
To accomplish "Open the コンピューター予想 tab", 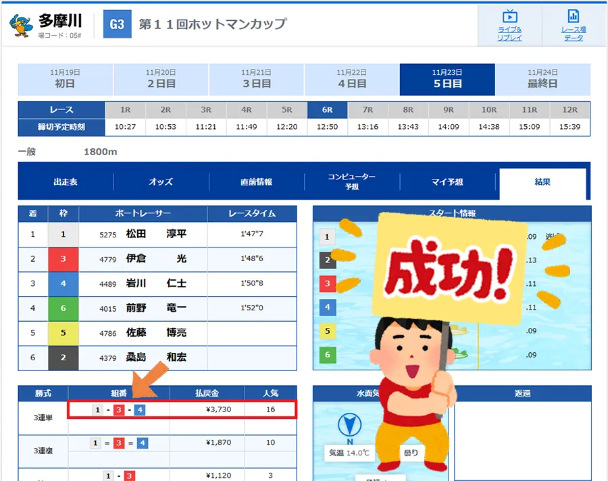I will (351, 181).
